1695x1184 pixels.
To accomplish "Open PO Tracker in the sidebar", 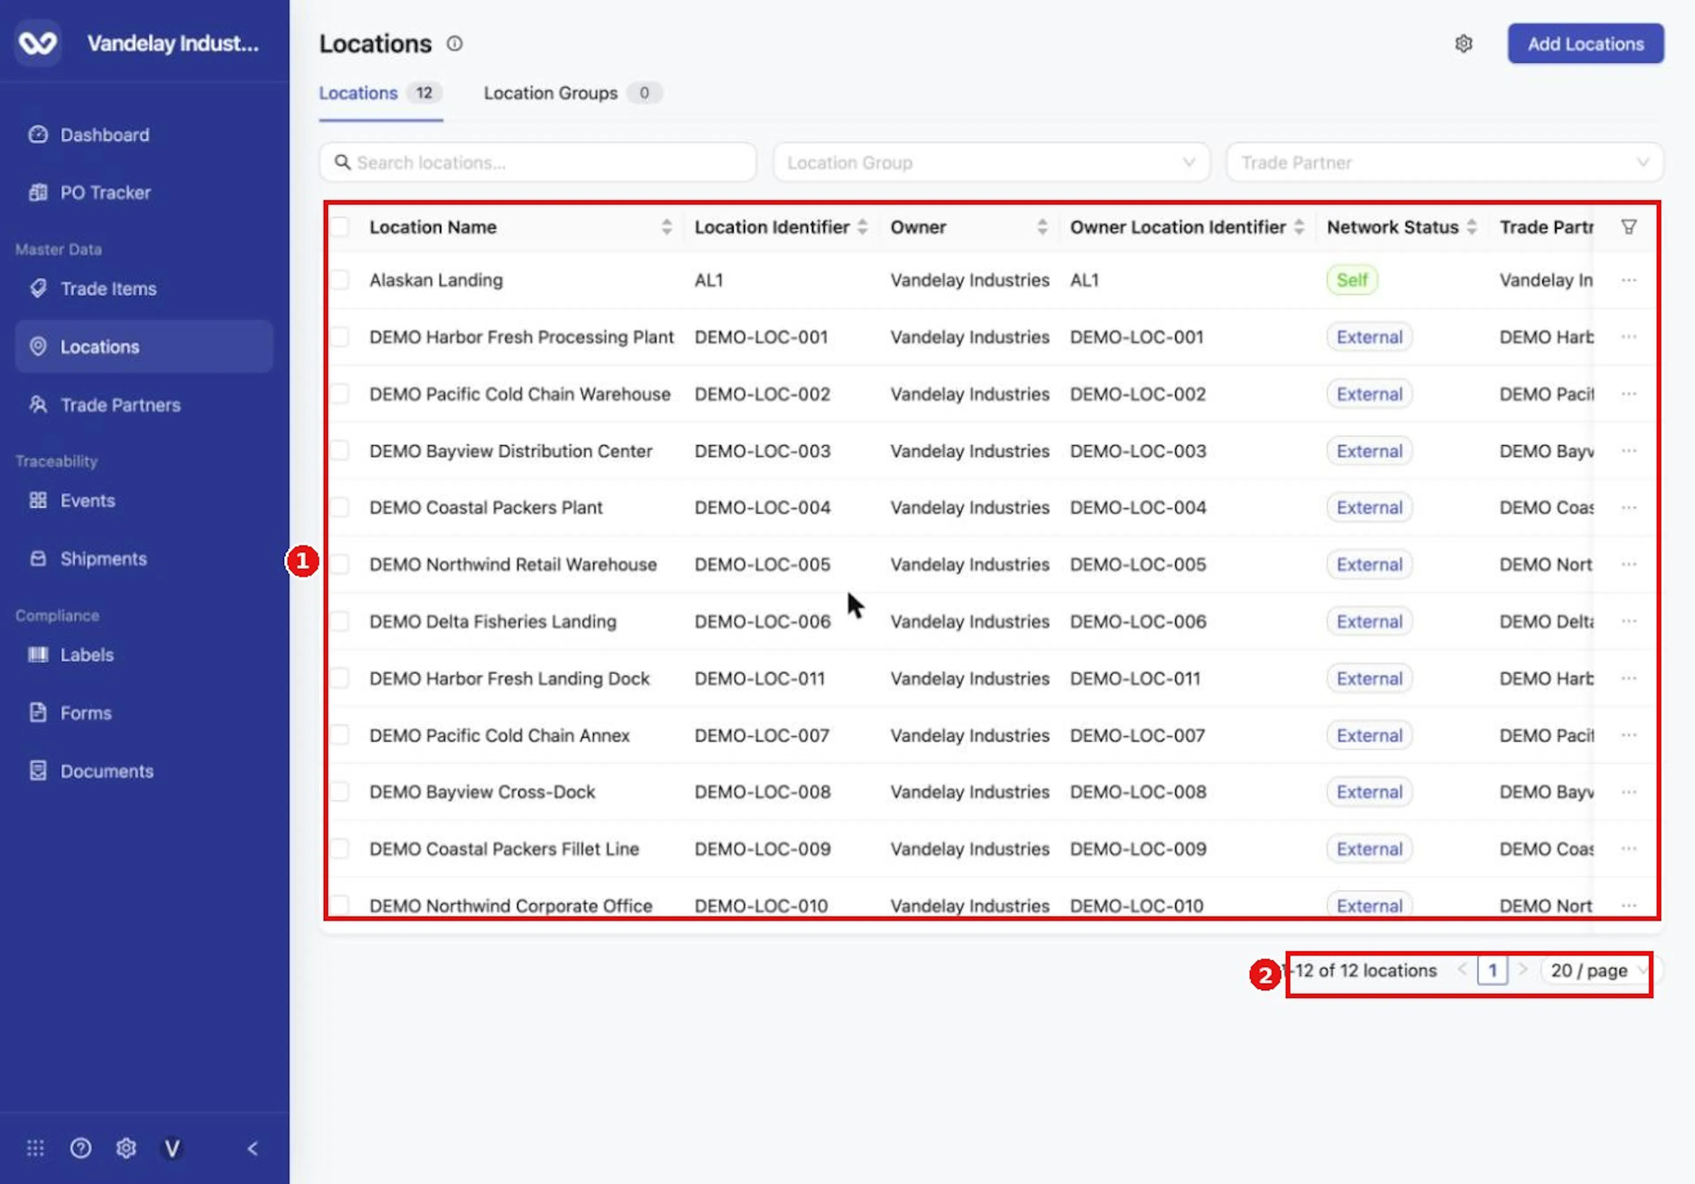I will [x=144, y=192].
